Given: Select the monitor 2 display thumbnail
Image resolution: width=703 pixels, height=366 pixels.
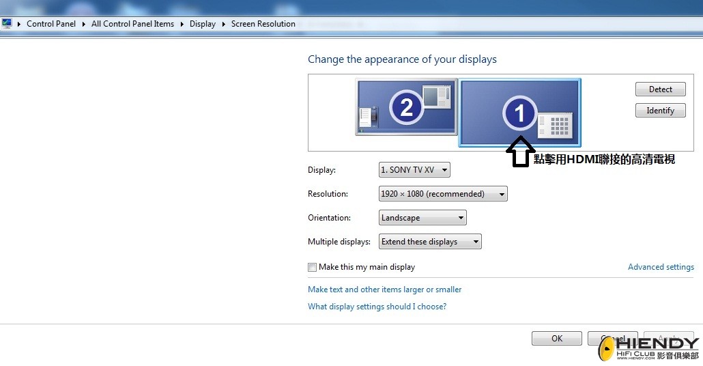Looking at the screenshot, I should click(406, 107).
